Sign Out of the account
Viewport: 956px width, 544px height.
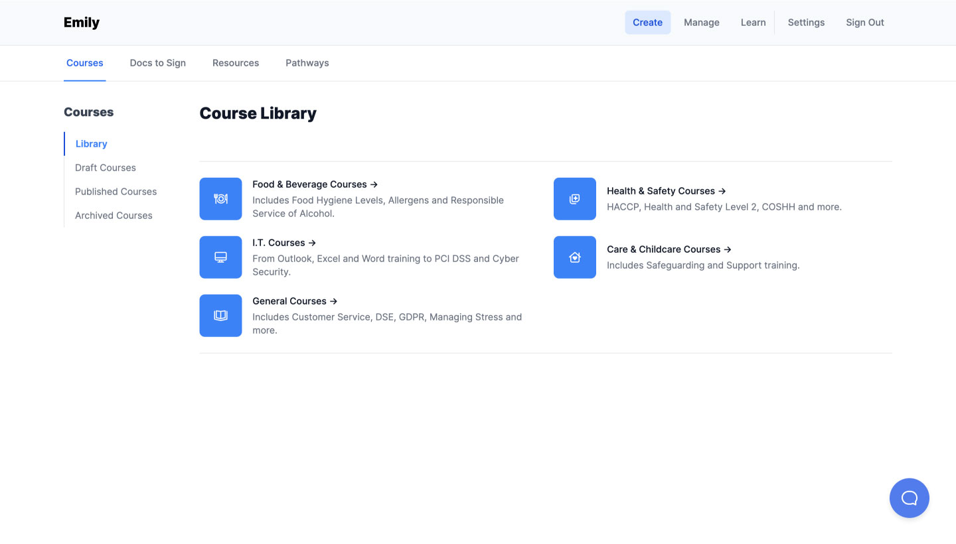click(x=864, y=23)
